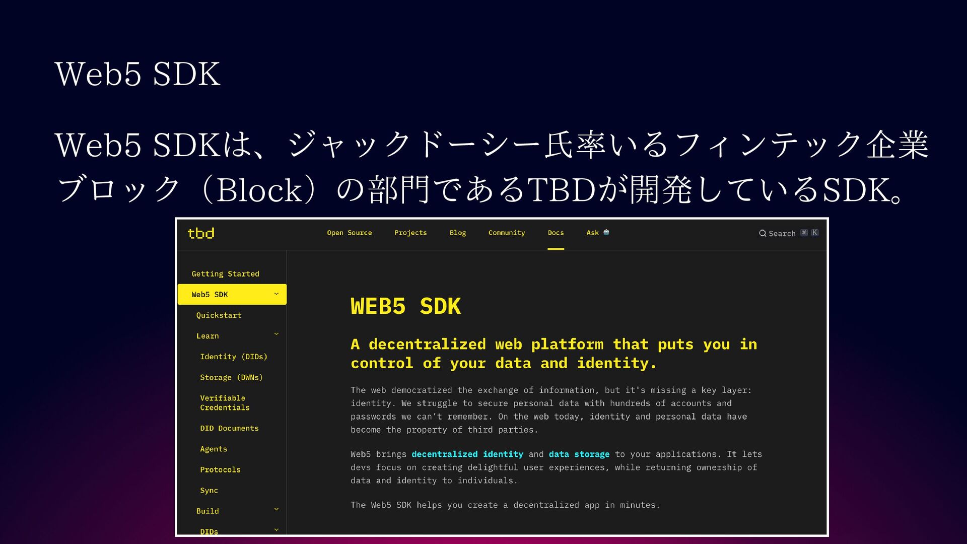Open Agents sidebar page
Image resolution: width=967 pixels, height=544 pixels.
[x=214, y=449]
